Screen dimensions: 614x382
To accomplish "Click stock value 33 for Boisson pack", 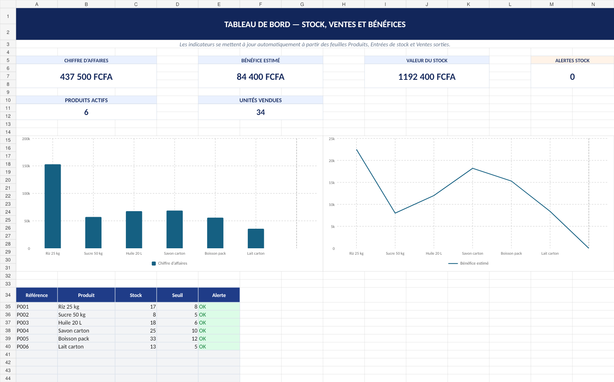I will pos(136,338).
